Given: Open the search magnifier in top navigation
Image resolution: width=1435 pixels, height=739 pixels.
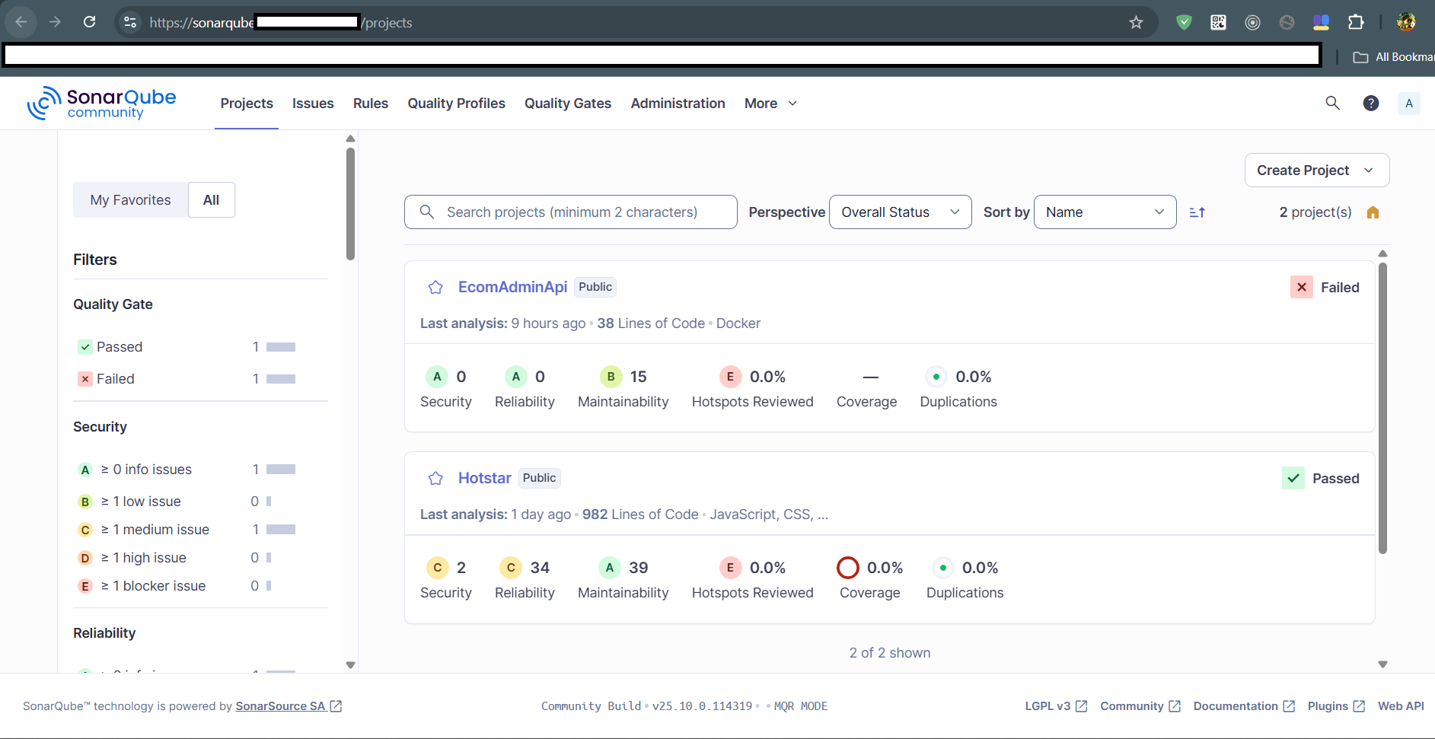Looking at the screenshot, I should point(1332,103).
